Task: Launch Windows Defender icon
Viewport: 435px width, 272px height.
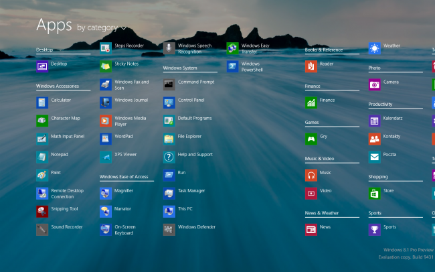Action: (x=169, y=230)
